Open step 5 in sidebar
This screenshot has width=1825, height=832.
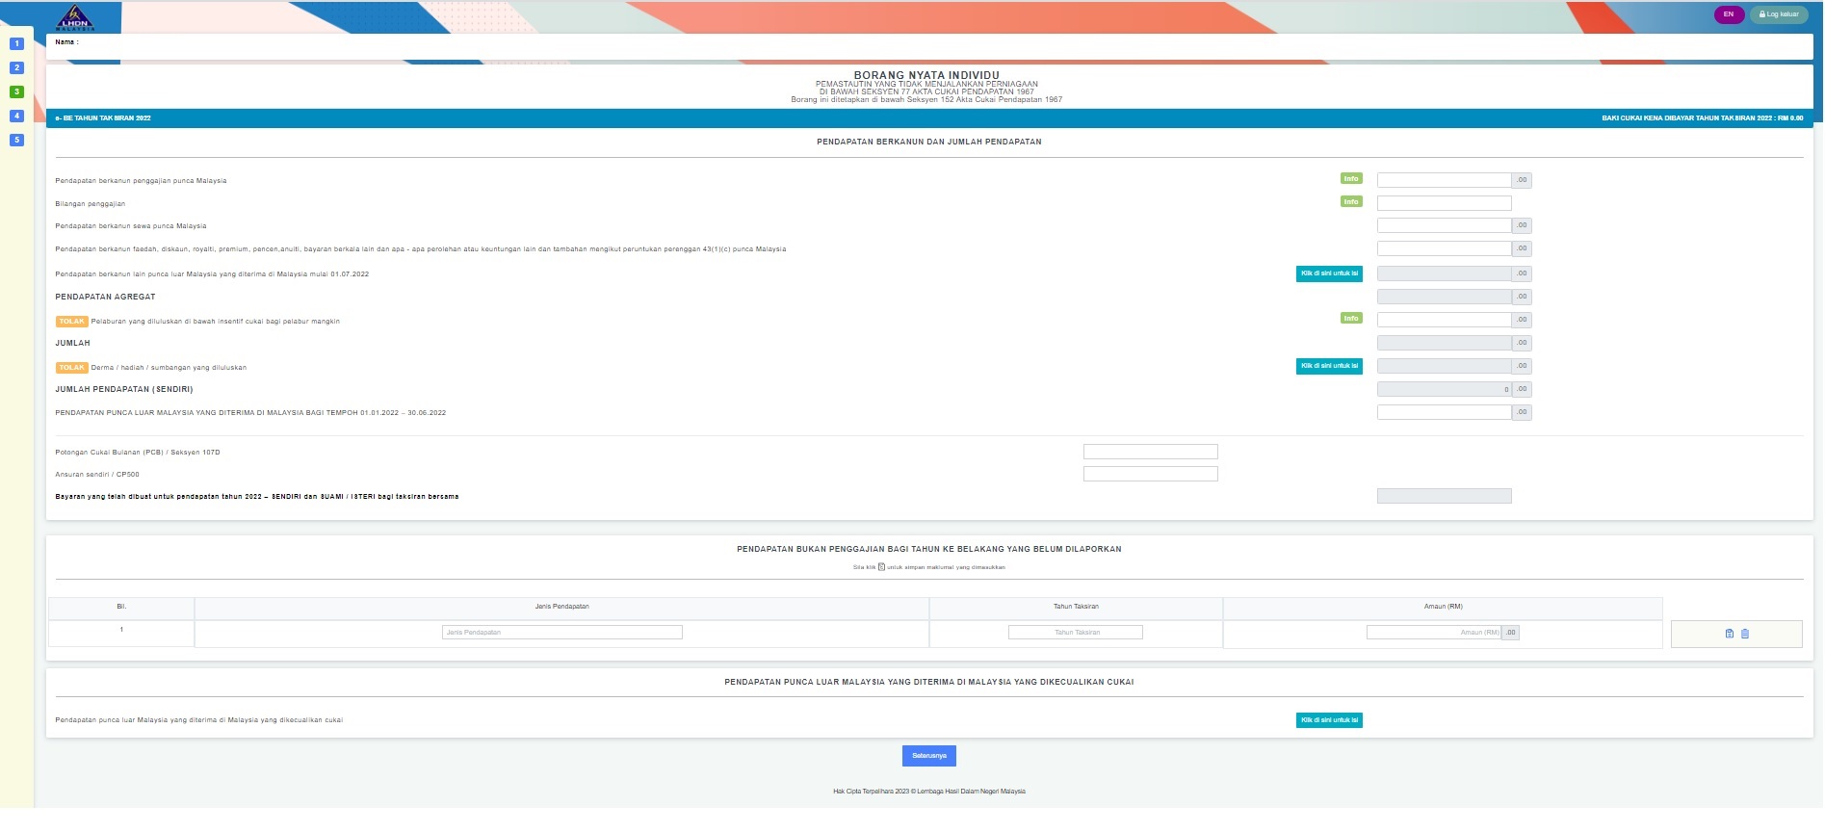click(x=16, y=140)
